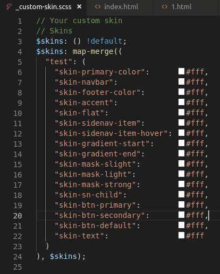This screenshot has width=220, height=274.
Task: Select the skin-accent color swatch
Action: click(181, 102)
